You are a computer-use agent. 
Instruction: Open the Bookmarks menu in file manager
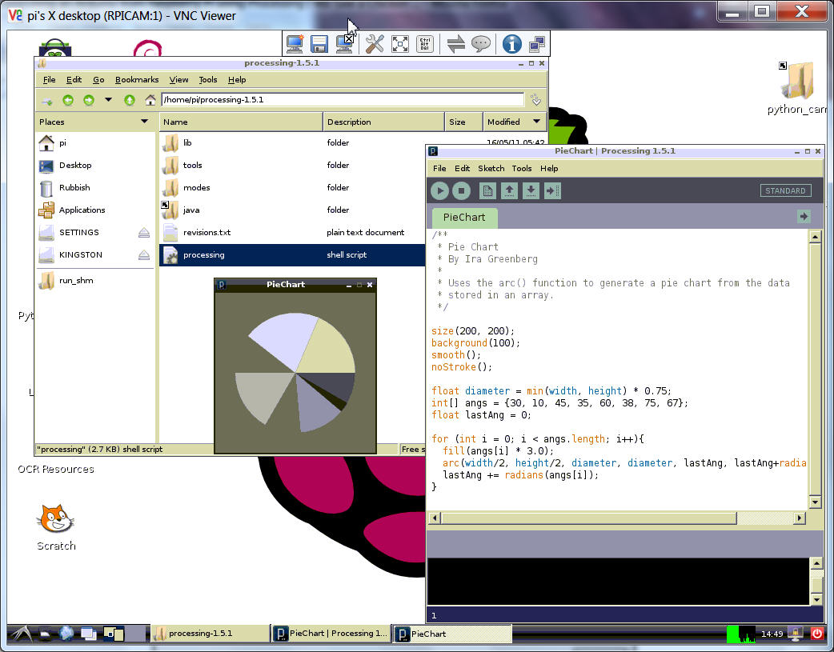(137, 80)
